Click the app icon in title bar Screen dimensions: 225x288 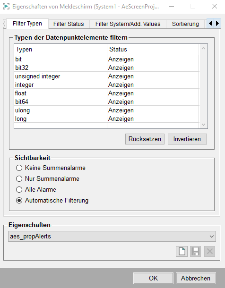pos(6,7)
